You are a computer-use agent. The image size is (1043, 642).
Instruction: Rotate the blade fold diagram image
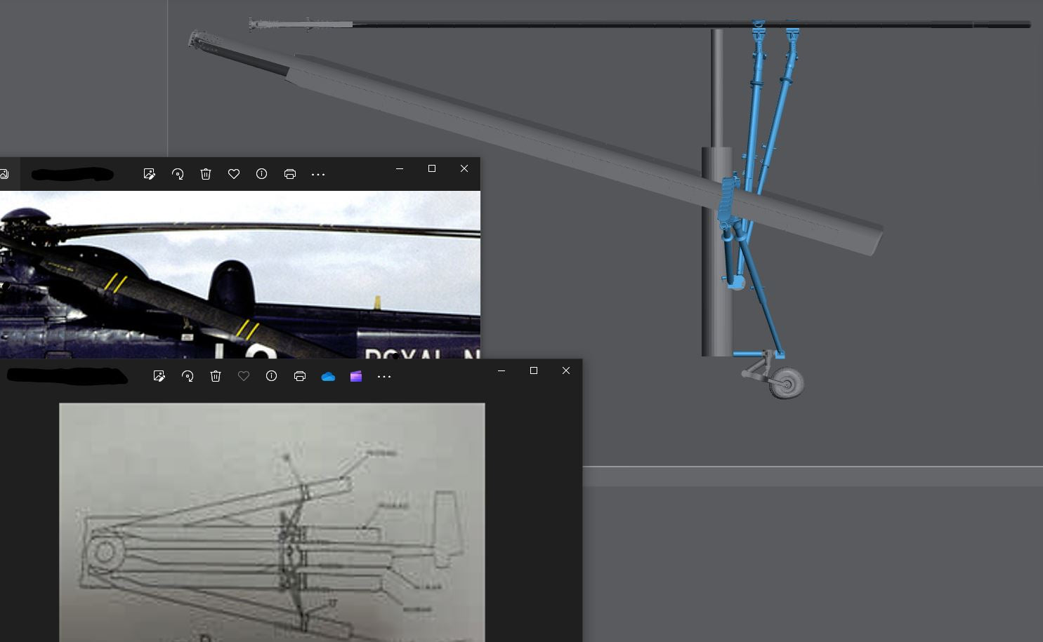pos(188,376)
